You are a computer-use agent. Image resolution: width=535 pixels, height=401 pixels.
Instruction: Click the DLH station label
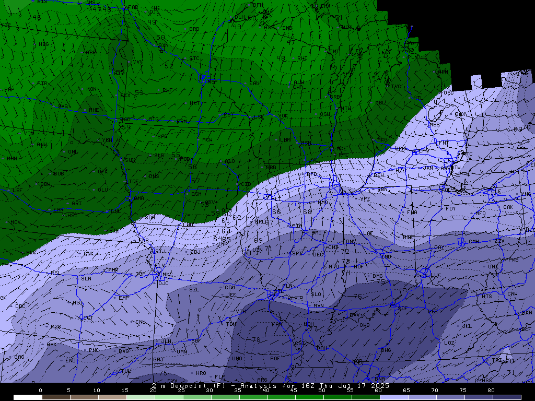click(x=240, y=17)
